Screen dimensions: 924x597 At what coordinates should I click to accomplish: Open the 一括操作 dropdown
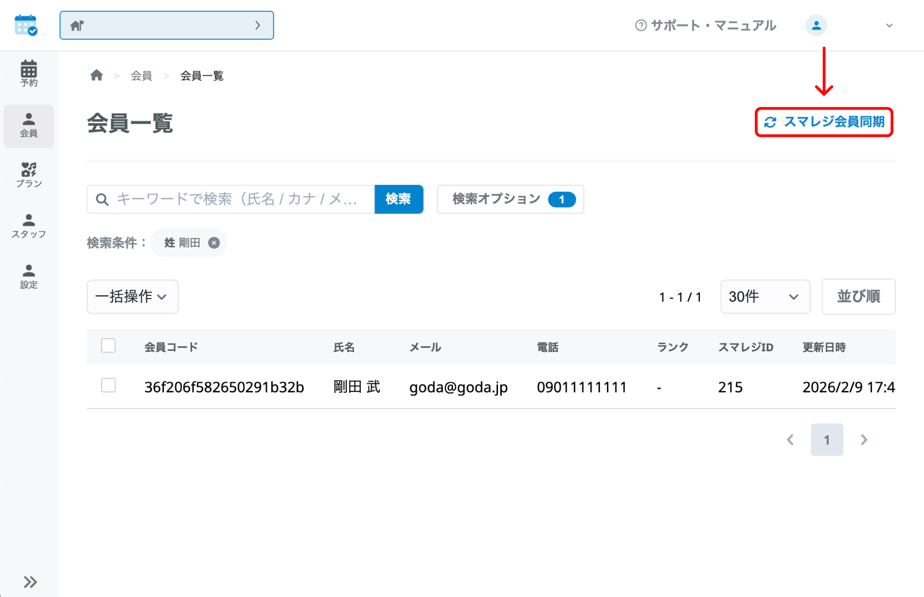133,297
